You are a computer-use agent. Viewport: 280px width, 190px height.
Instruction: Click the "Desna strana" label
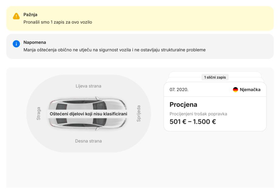(88, 141)
